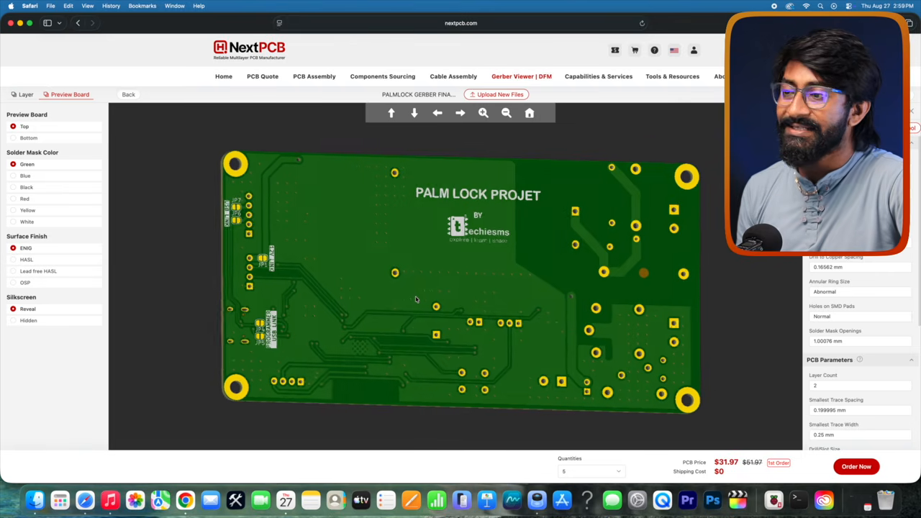Open the coupon icon in header

click(x=615, y=50)
